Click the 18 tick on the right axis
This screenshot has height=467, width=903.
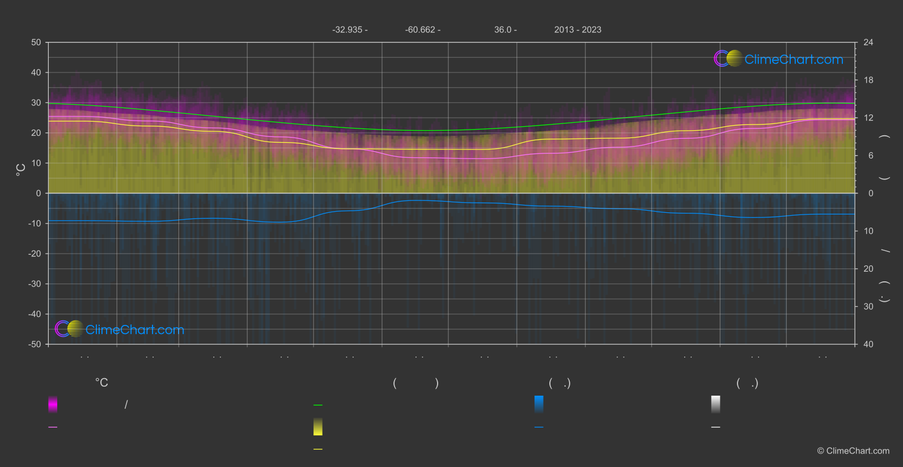868,80
